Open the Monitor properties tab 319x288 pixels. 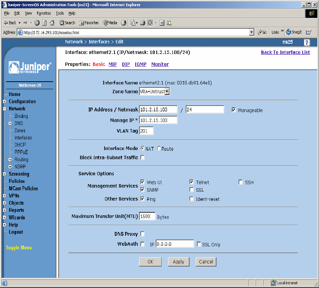point(160,64)
